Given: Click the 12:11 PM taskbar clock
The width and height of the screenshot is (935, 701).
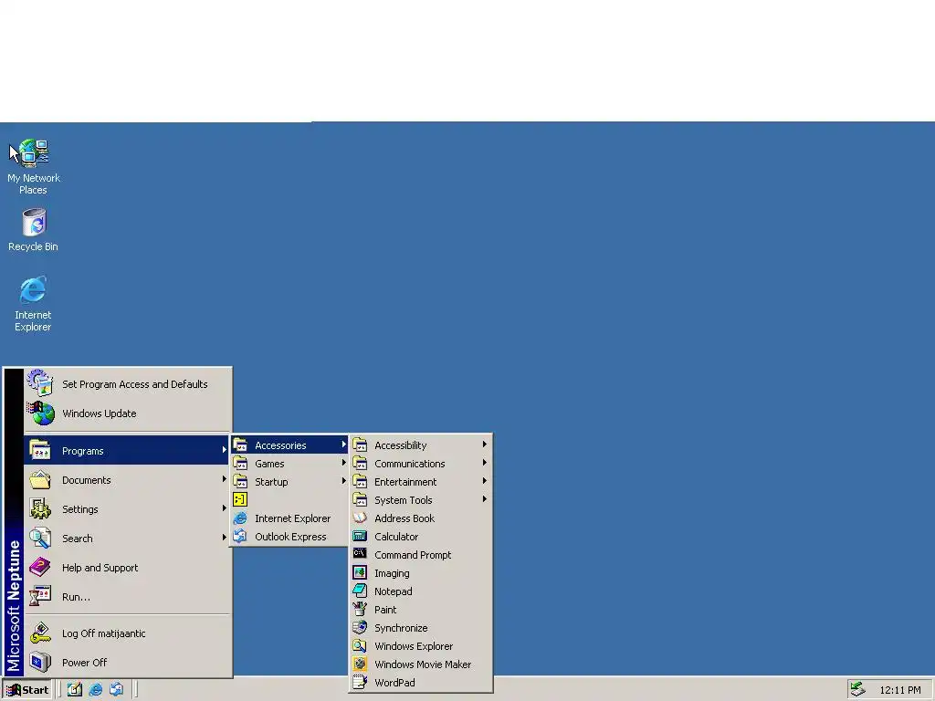Looking at the screenshot, I should coord(899,690).
